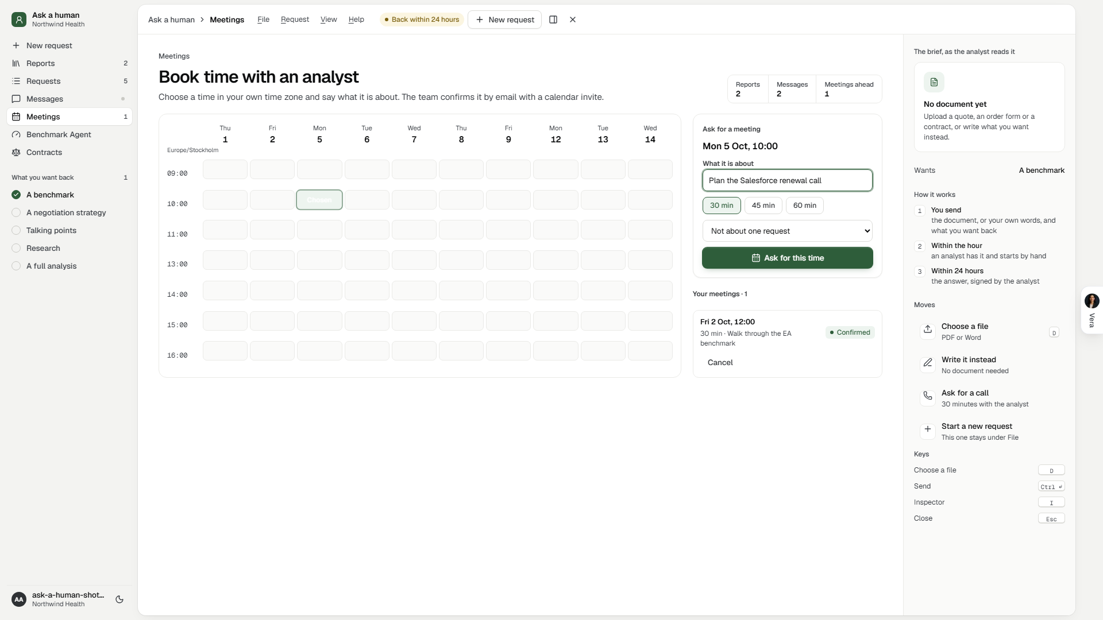Open the Help menu
Image resolution: width=1103 pixels, height=620 pixels.
(356, 20)
